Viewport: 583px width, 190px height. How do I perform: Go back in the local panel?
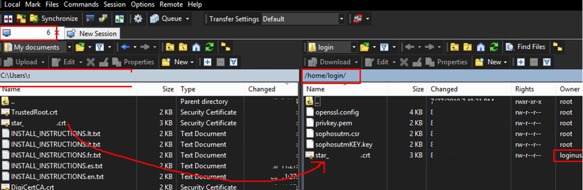[125, 47]
